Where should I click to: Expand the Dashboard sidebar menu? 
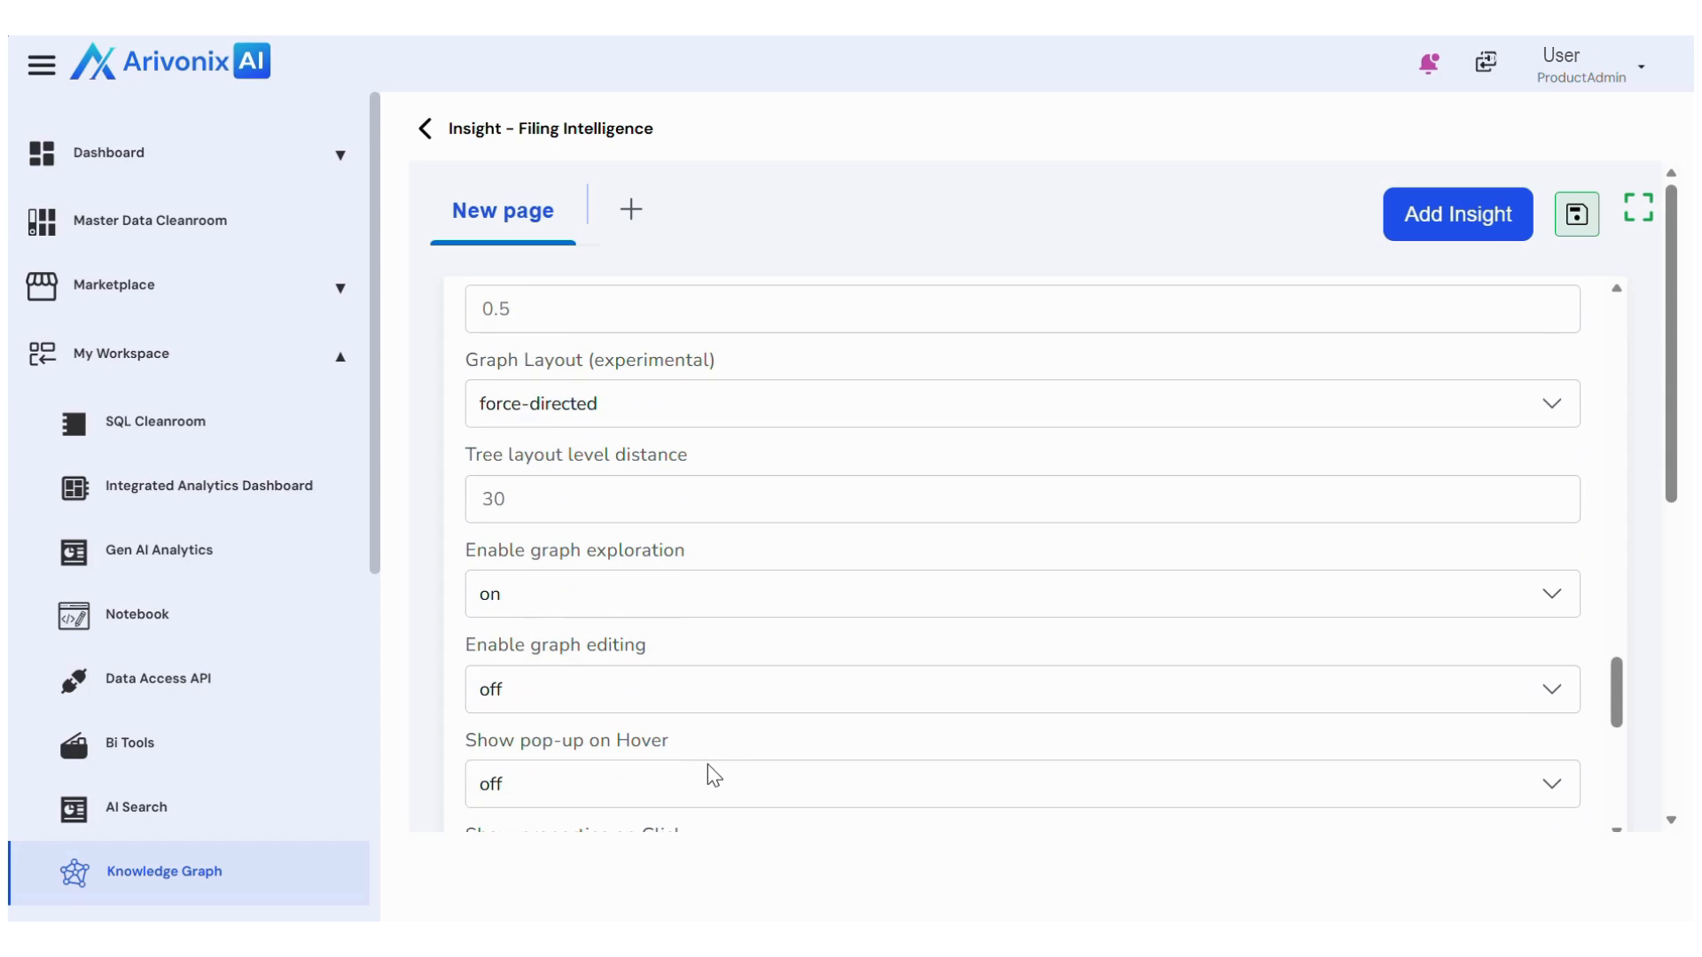(x=340, y=155)
